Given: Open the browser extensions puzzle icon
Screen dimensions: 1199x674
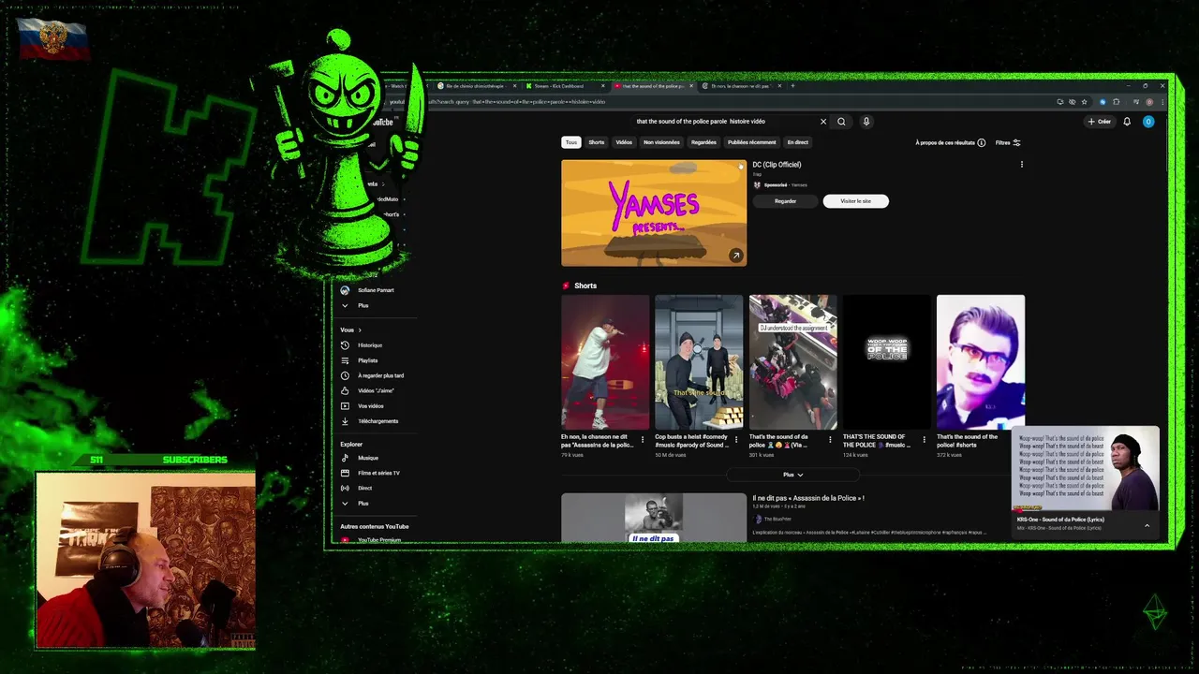Looking at the screenshot, I should click(x=1116, y=102).
